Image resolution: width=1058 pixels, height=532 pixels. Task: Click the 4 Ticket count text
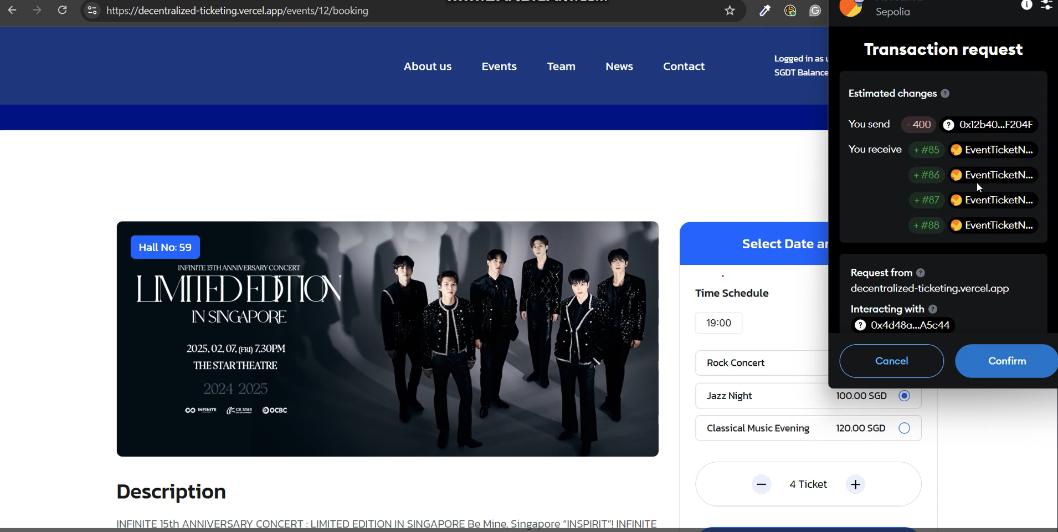pos(808,484)
